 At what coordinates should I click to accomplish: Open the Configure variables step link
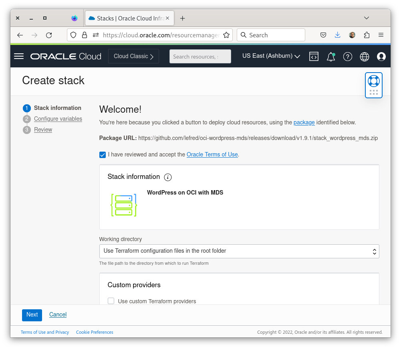pos(58,119)
